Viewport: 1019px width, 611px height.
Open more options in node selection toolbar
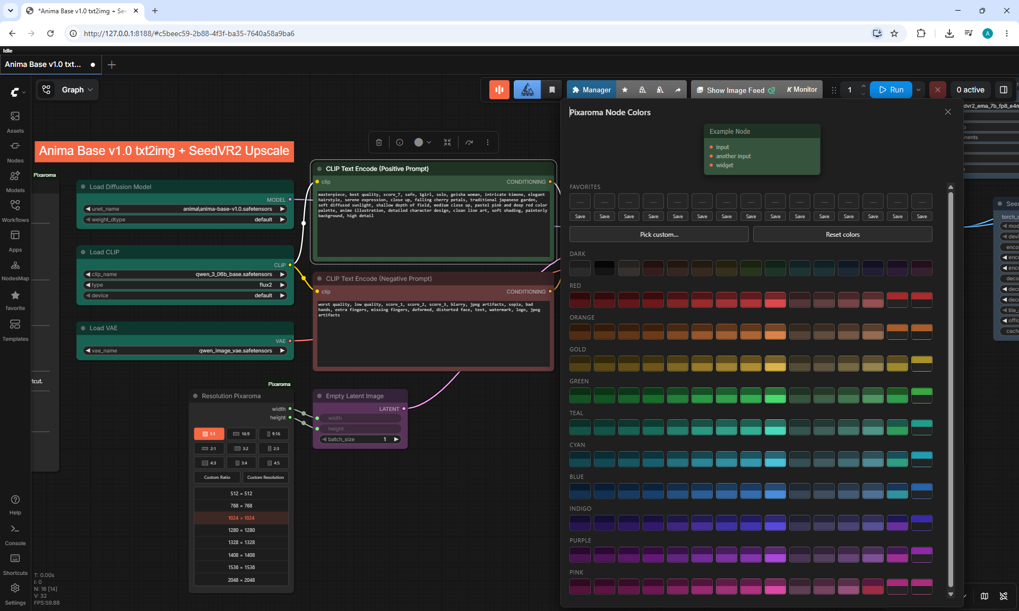(x=488, y=142)
